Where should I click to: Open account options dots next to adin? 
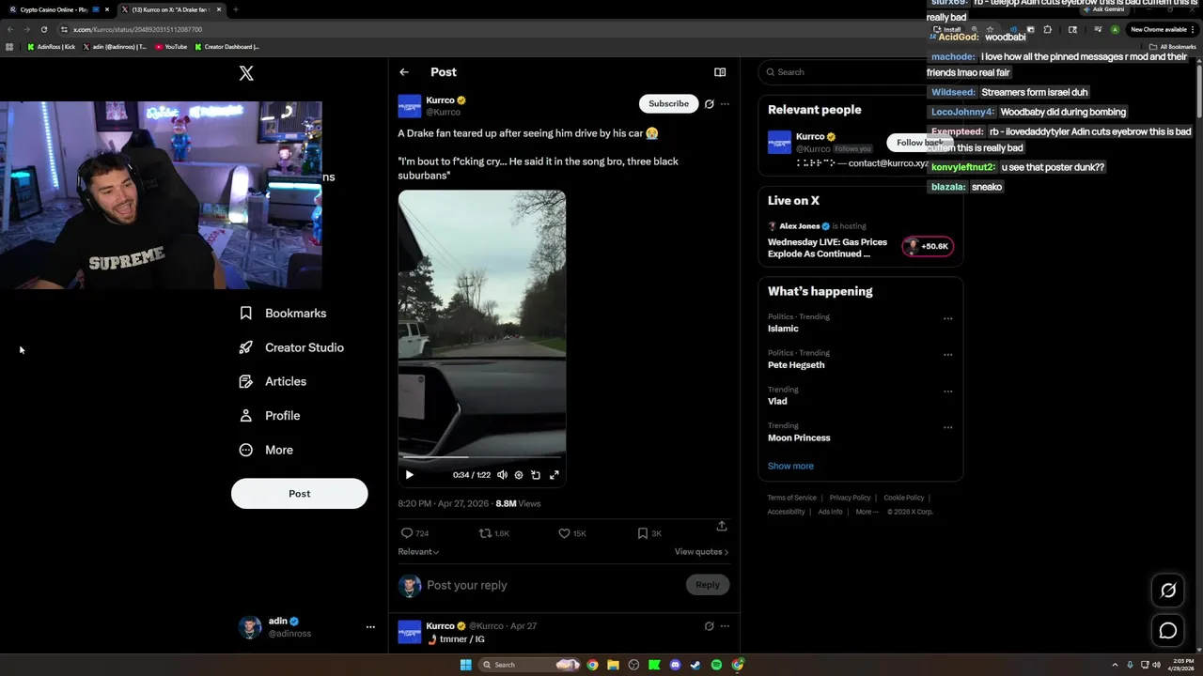(x=370, y=627)
